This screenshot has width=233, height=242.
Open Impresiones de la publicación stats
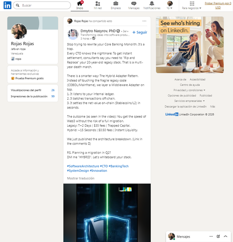point(32,96)
